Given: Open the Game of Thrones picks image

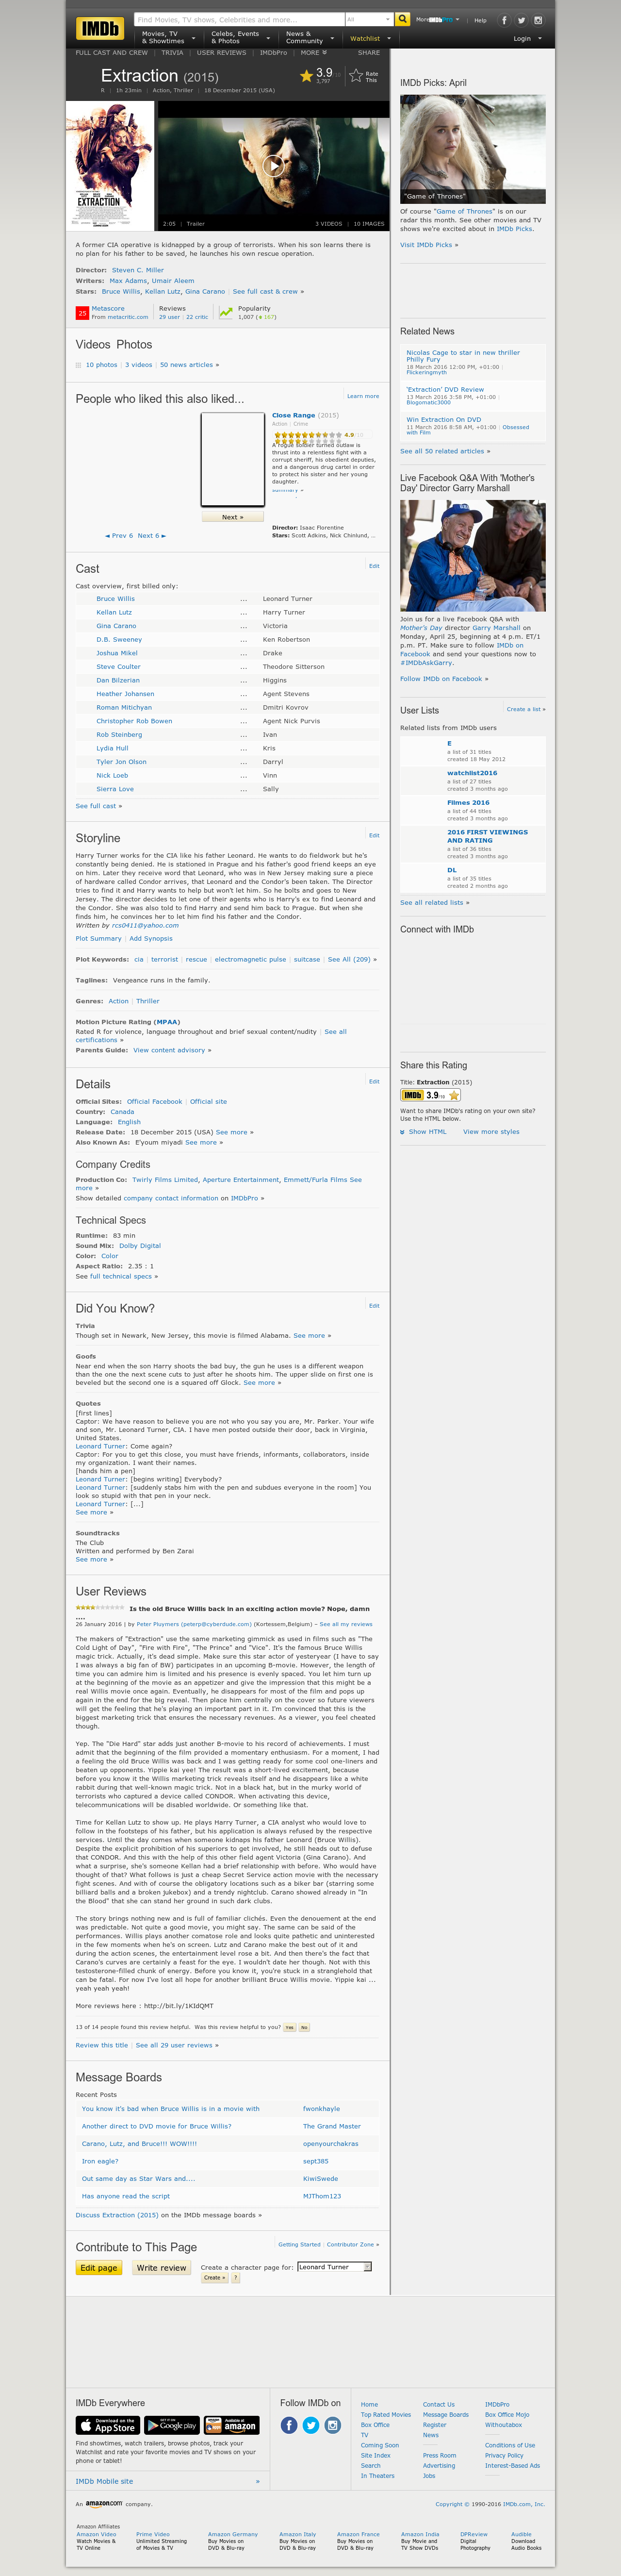Looking at the screenshot, I should click(x=473, y=149).
